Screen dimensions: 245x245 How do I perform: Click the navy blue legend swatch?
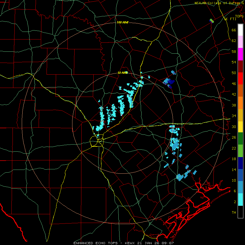(x=240, y=163)
